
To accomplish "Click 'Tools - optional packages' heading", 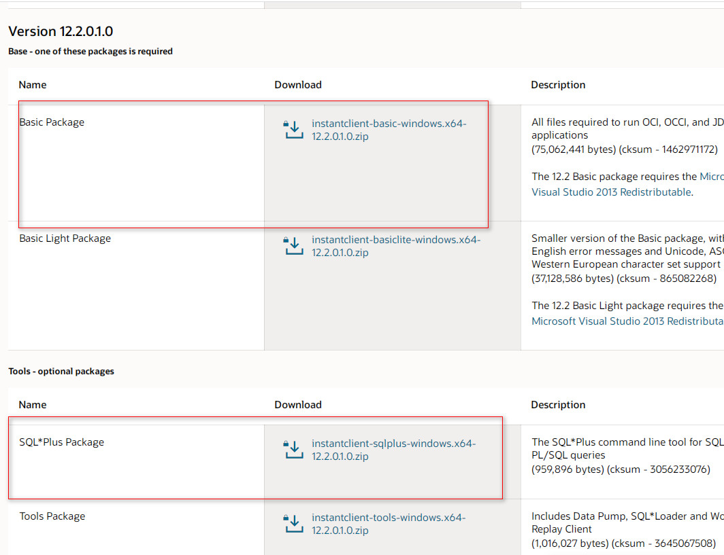I will [61, 372].
